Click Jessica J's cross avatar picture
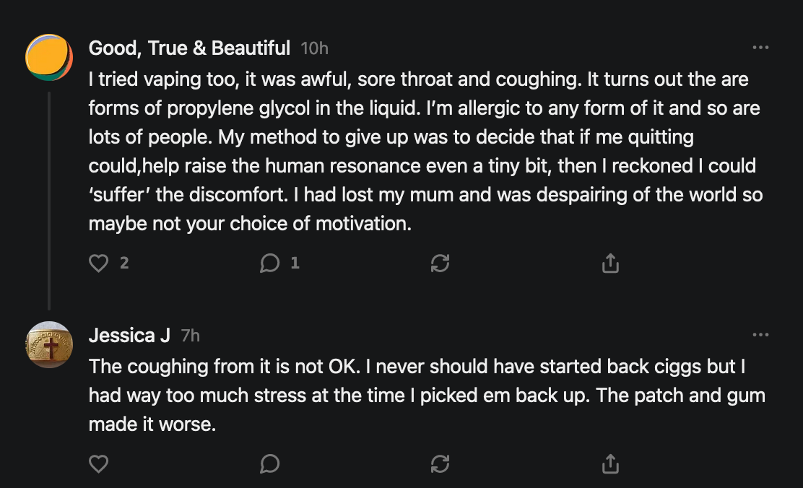This screenshot has height=488, width=803. [x=49, y=344]
